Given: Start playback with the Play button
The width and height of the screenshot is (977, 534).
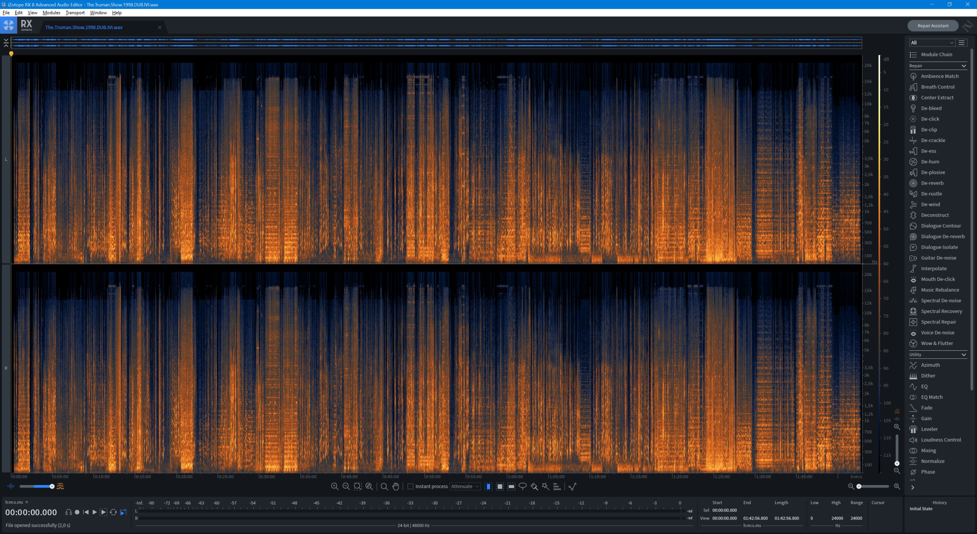Looking at the screenshot, I should click(x=94, y=512).
